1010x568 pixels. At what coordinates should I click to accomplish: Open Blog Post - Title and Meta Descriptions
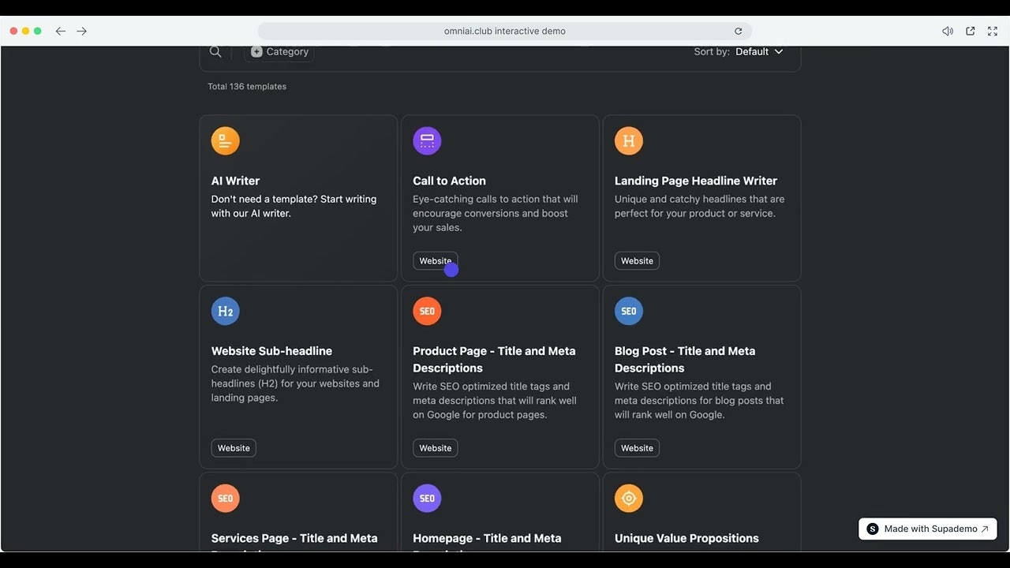click(685, 360)
